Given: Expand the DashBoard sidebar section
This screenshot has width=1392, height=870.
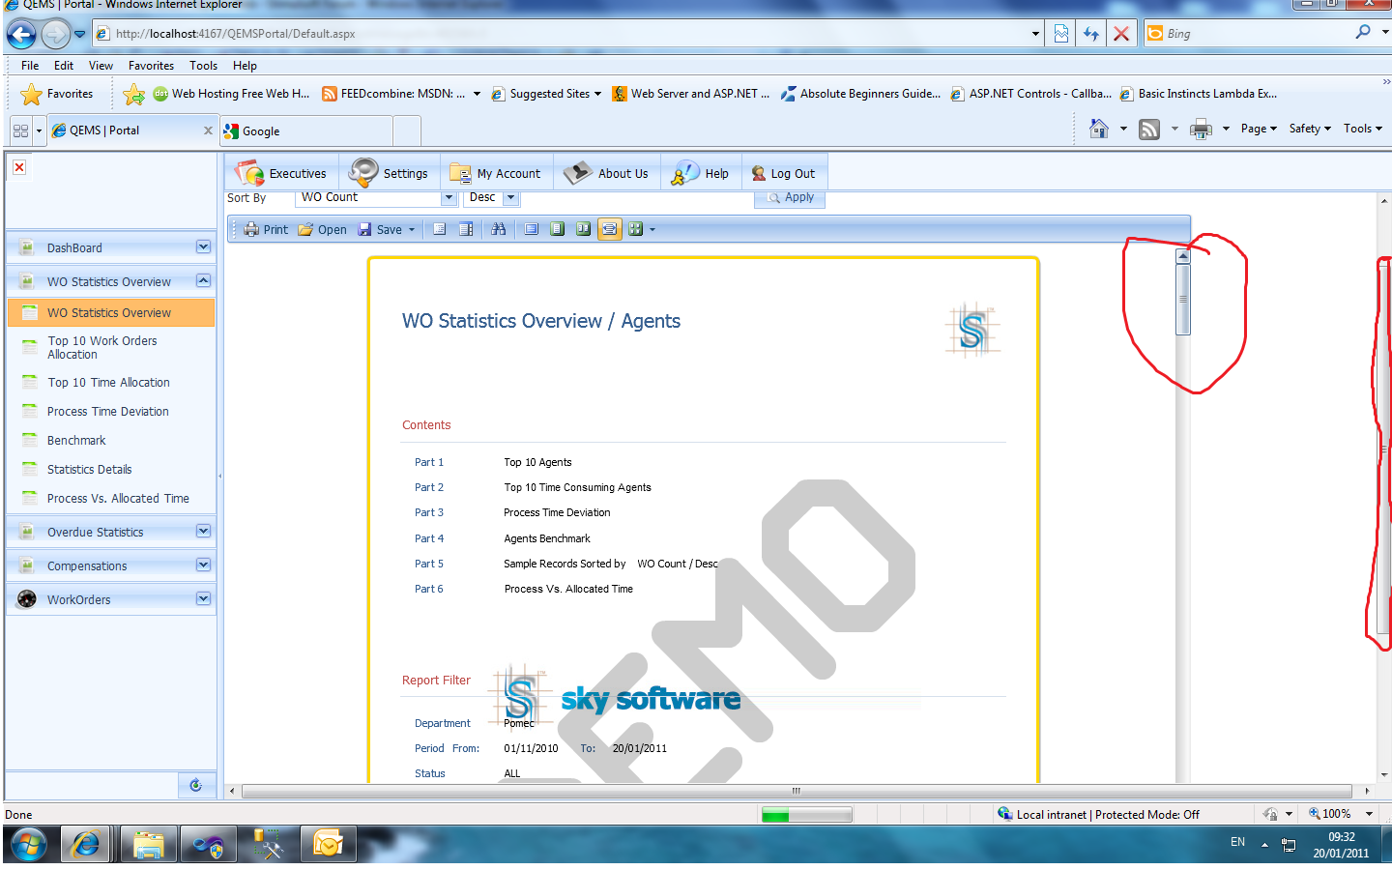Looking at the screenshot, I should pos(203,247).
